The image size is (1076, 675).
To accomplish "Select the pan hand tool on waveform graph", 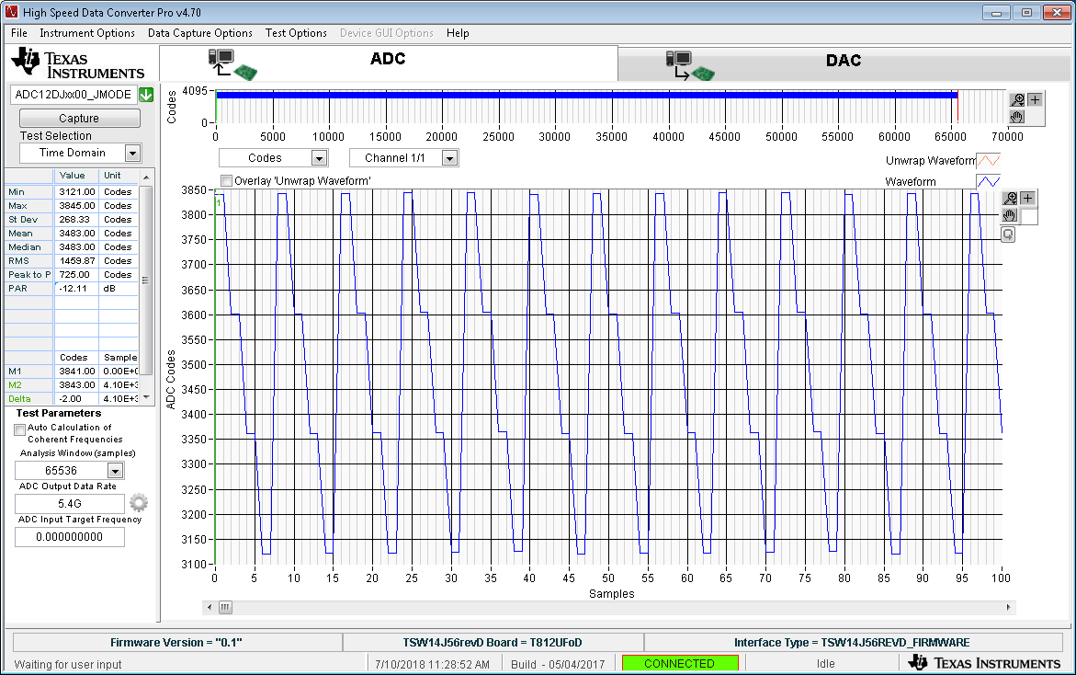I will [1010, 215].
